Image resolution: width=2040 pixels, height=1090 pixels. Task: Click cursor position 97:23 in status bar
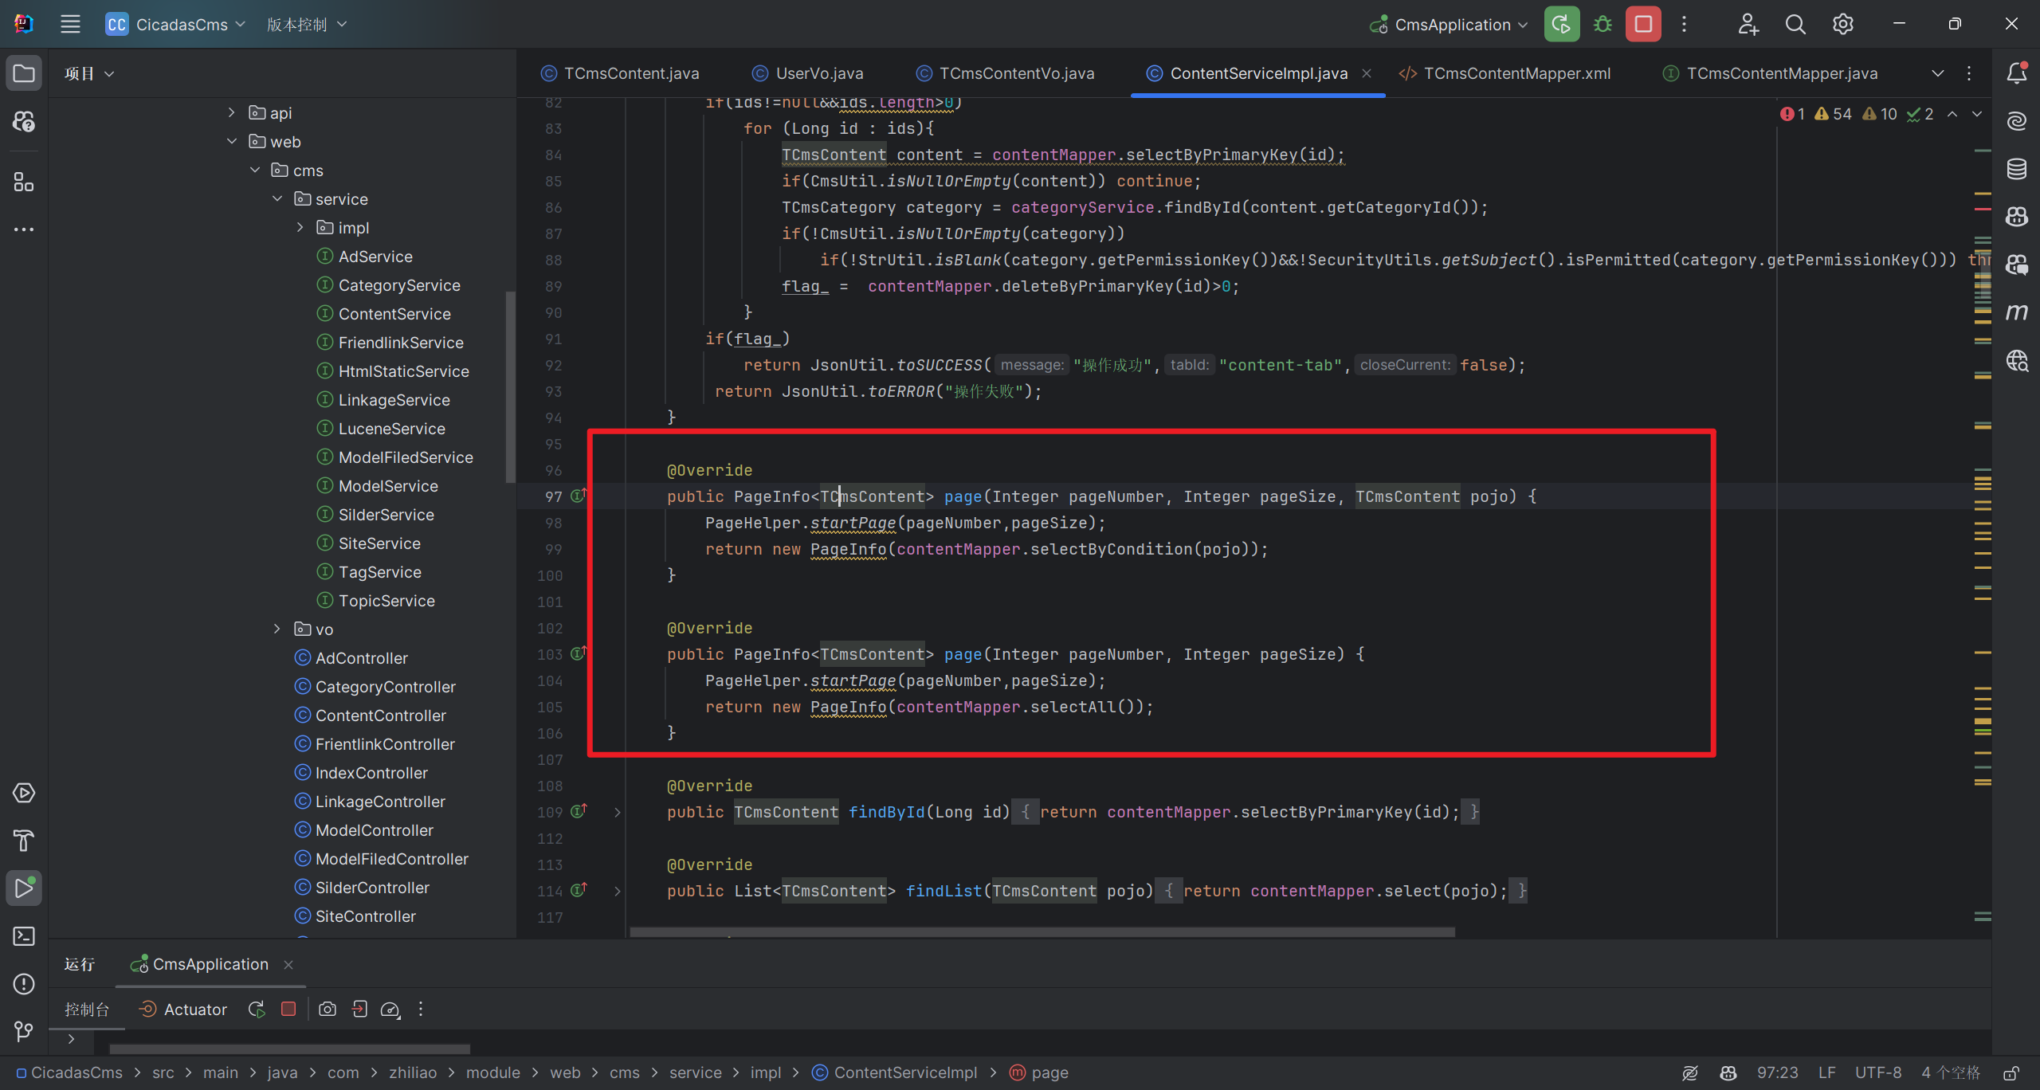[x=1778, y=1072]
